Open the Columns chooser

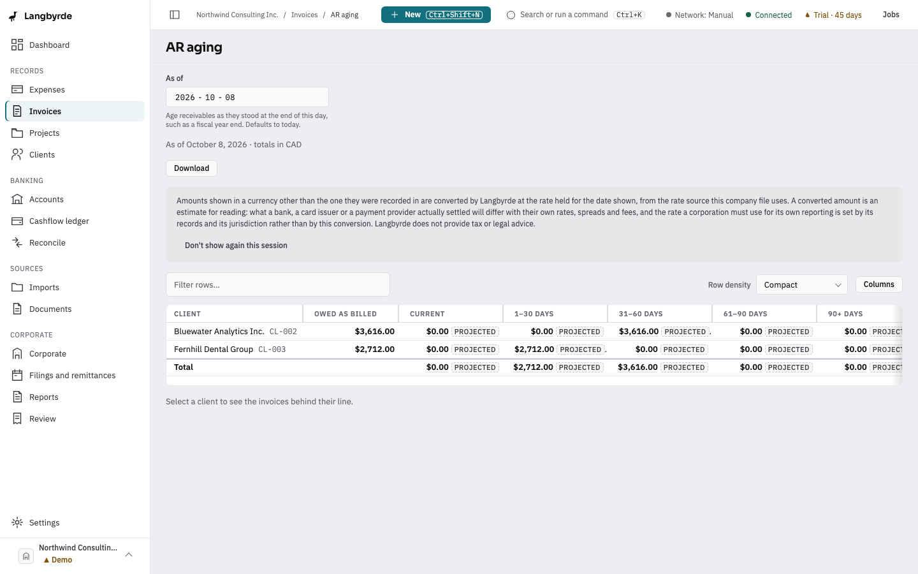[878, 284]
